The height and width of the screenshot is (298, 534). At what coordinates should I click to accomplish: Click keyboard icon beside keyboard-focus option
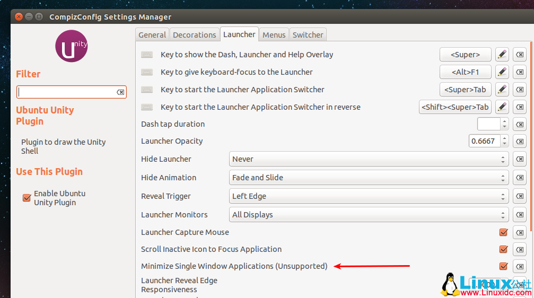[x=147, y=72]
